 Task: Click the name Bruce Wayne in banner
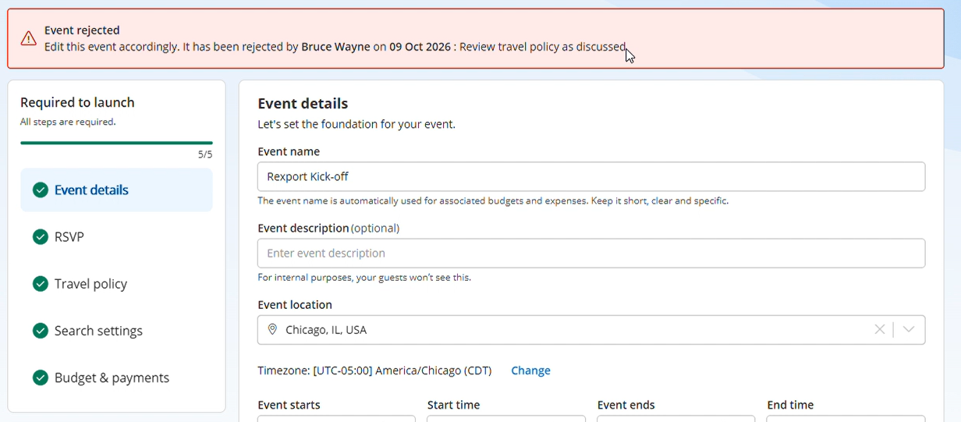click(x=335, y=47)
